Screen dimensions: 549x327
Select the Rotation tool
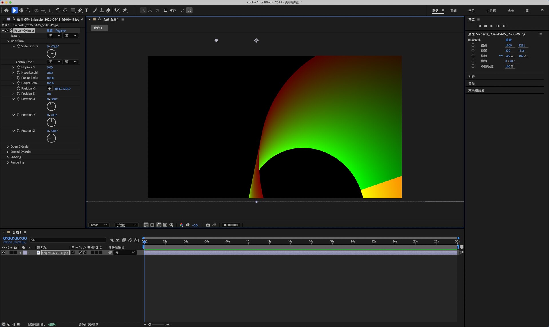click(x=58, y=10)
